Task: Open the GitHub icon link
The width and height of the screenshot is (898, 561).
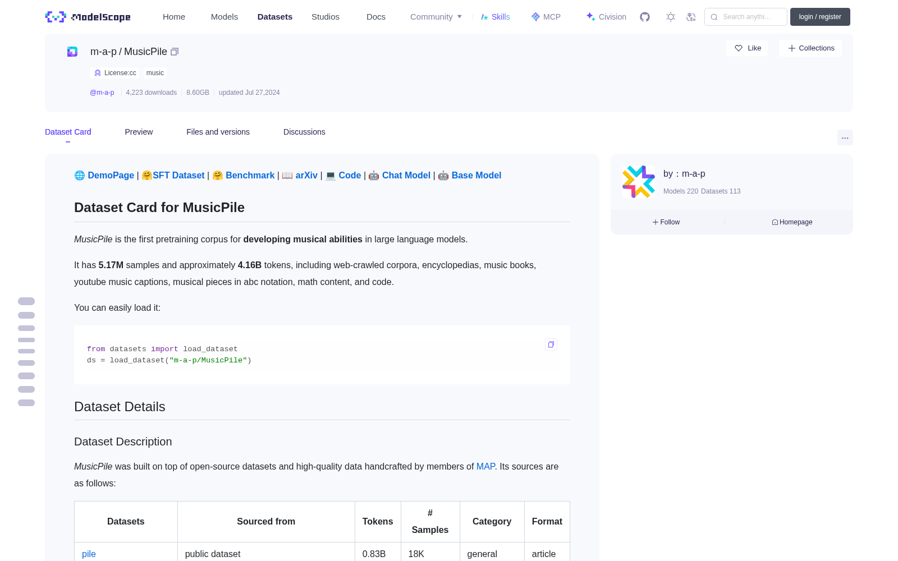Action: [645, 17]
